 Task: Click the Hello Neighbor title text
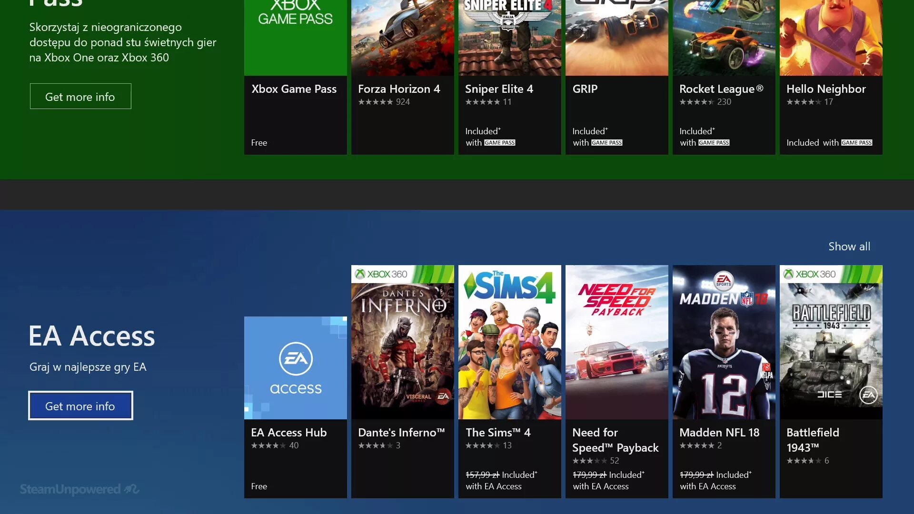pyautogui.click(x=826, y=89)
